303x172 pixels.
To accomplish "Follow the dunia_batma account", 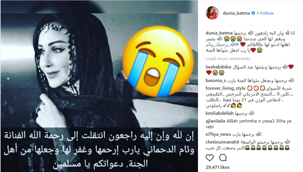I will tap(267, 13).
